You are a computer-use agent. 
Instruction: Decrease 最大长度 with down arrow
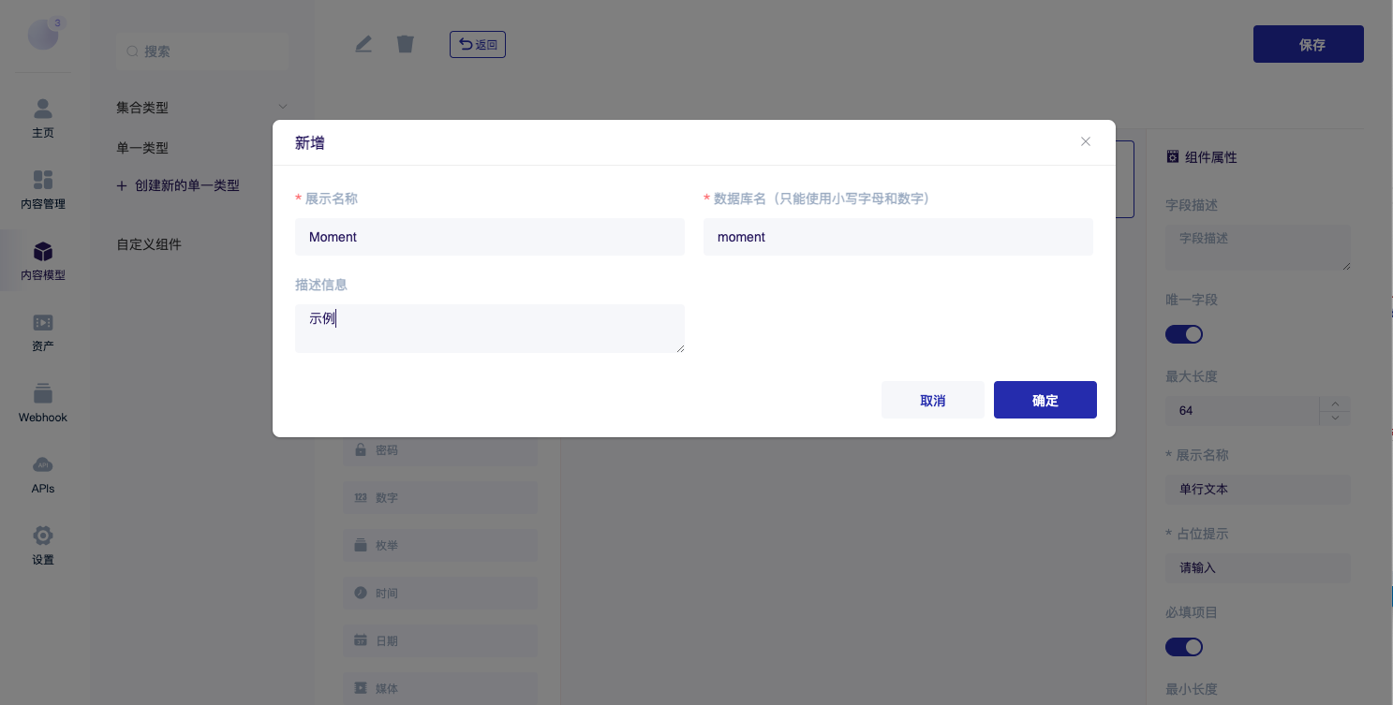pyautogui.click(x=1335, y=418)
